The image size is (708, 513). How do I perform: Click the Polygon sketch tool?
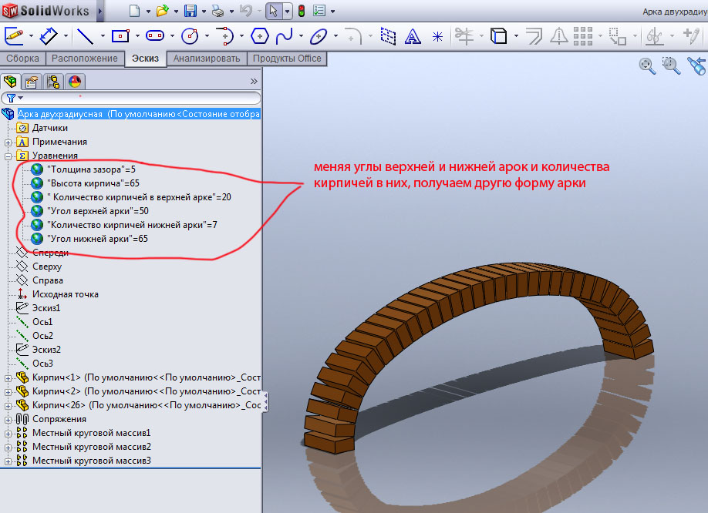tap(260, 35)
